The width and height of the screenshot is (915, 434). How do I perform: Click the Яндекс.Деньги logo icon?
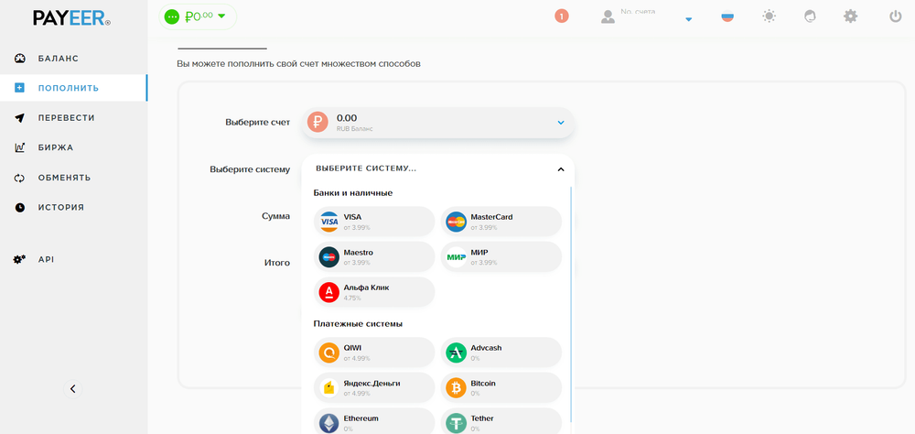[329, 388]
